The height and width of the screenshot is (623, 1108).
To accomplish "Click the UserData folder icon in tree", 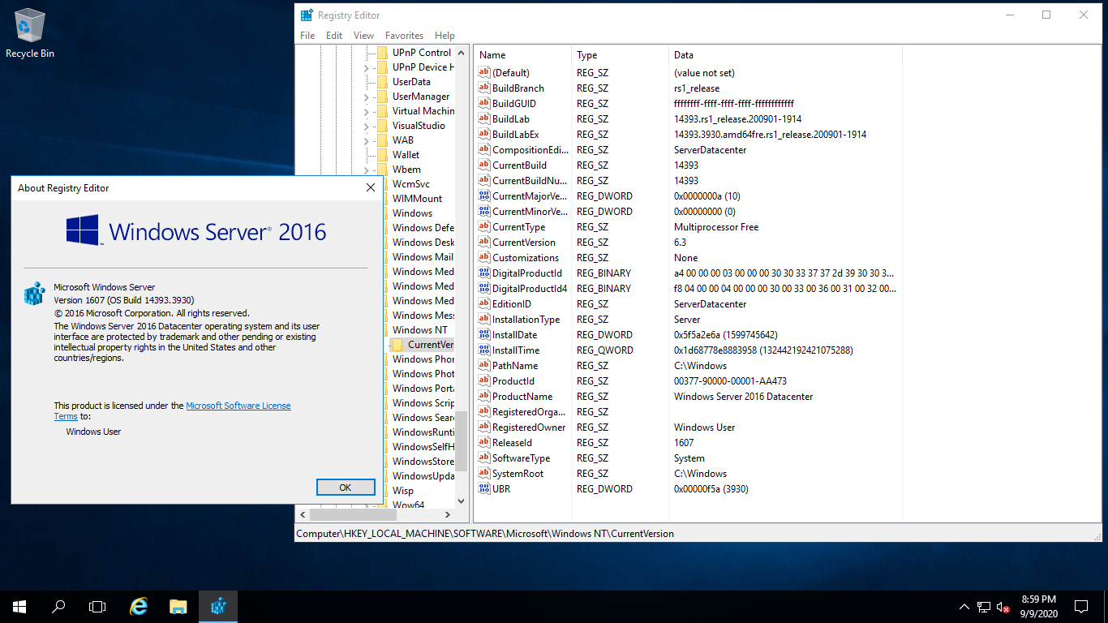I will (382, 82).
